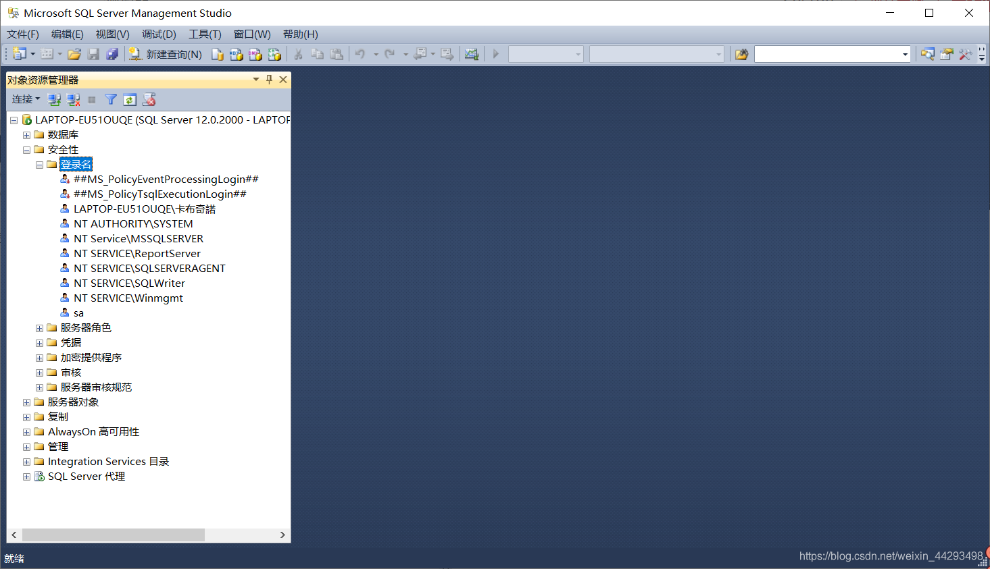
Task: Click the Object Explorer Refresh icon
Action: click(130, 100)
